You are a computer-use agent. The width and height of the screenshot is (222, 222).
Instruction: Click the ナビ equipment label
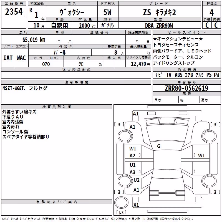158,75
